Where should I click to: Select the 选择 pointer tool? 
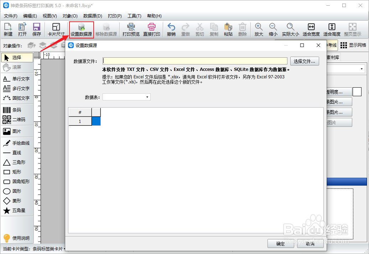17,57
